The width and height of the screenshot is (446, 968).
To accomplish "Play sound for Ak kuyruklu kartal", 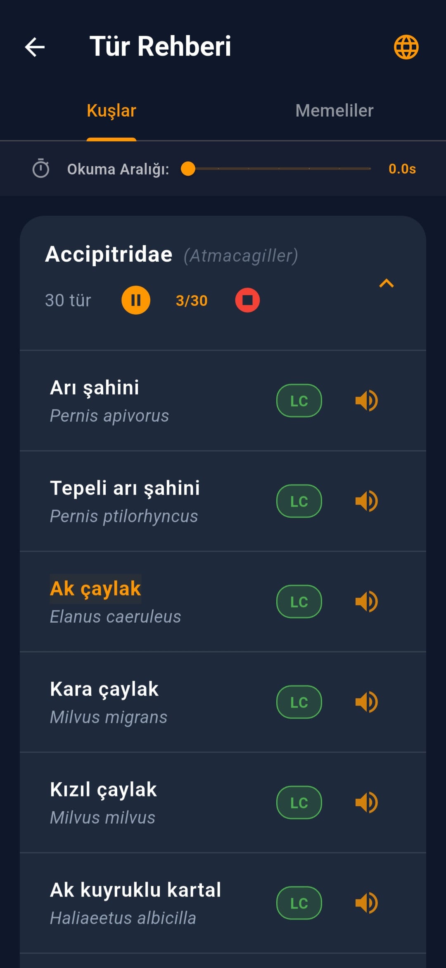I will (366, 903).
